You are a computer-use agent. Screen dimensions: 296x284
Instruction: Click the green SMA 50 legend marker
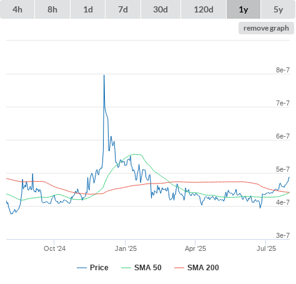coord(126,268)
